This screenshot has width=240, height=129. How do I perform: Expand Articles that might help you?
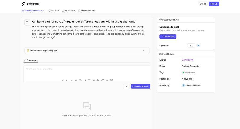click(x=87, y=51)
